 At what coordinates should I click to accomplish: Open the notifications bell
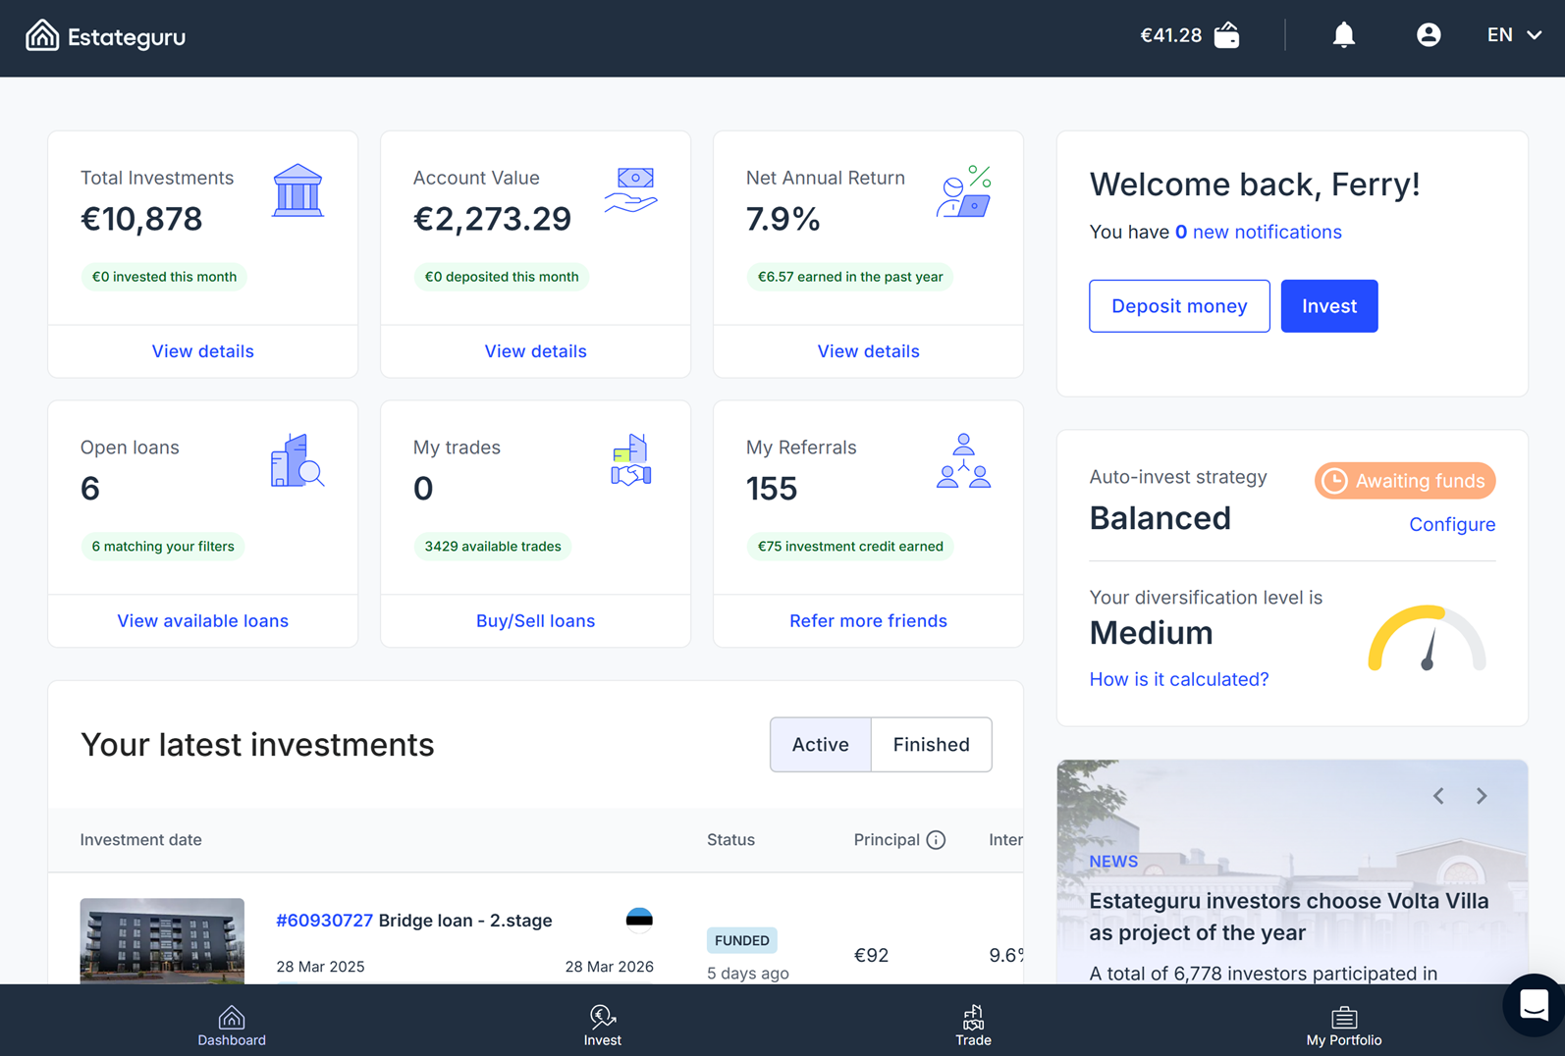tap(1343, 36)
